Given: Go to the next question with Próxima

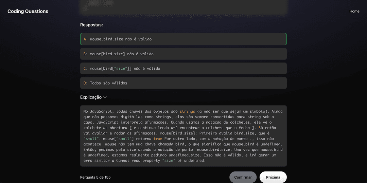Looking at the screenshot, I should (273, 177).
